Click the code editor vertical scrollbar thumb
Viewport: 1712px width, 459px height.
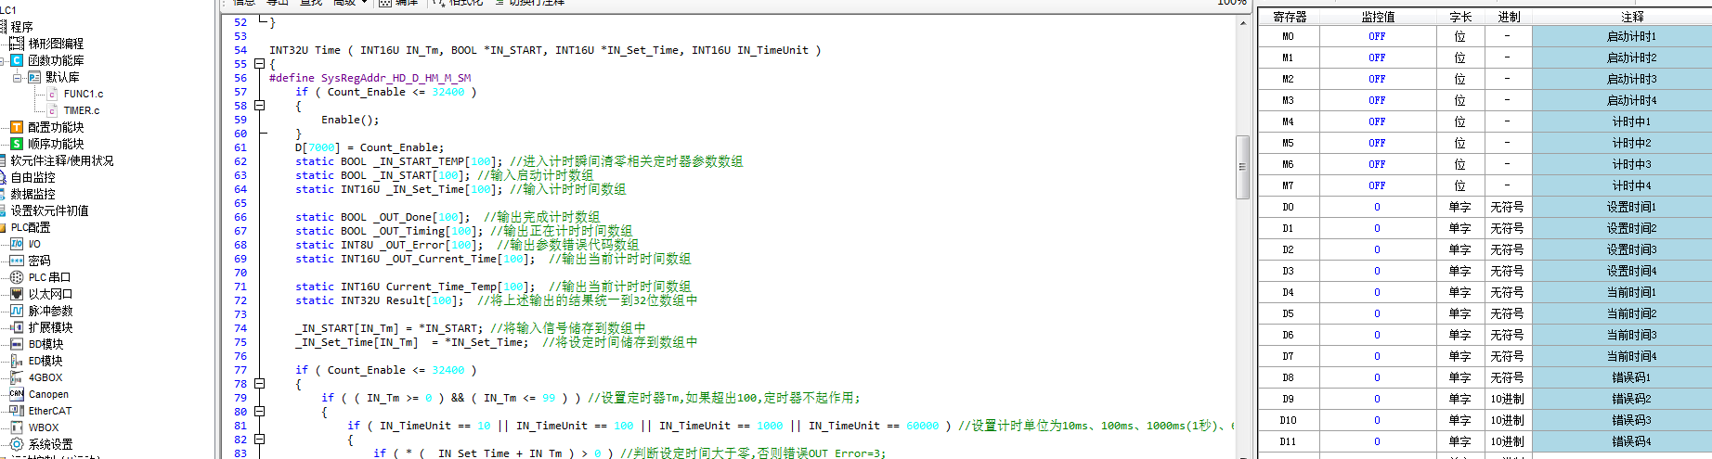point(1242,167)
